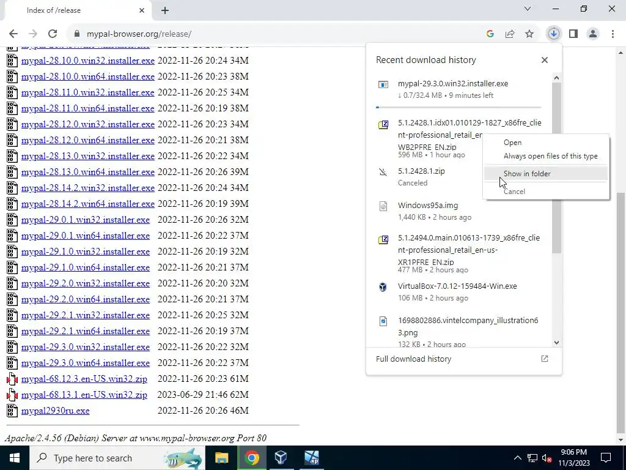
Task: Reload the current page
Action: [x=53, y=34]
